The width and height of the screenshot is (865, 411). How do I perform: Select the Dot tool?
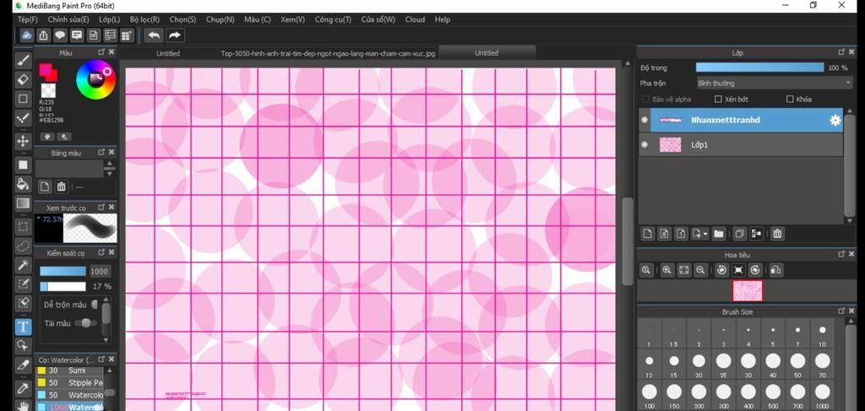23,118
